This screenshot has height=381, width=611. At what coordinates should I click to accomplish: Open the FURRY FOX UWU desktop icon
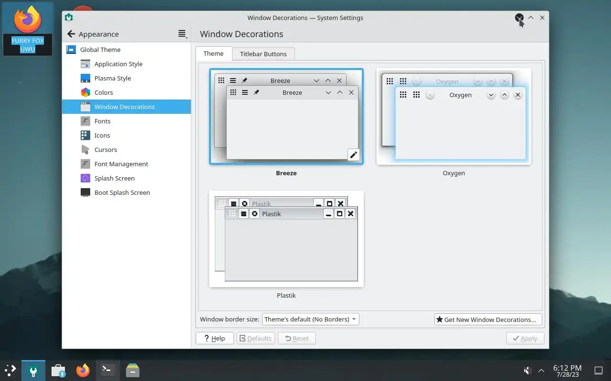tap(28, 29)
